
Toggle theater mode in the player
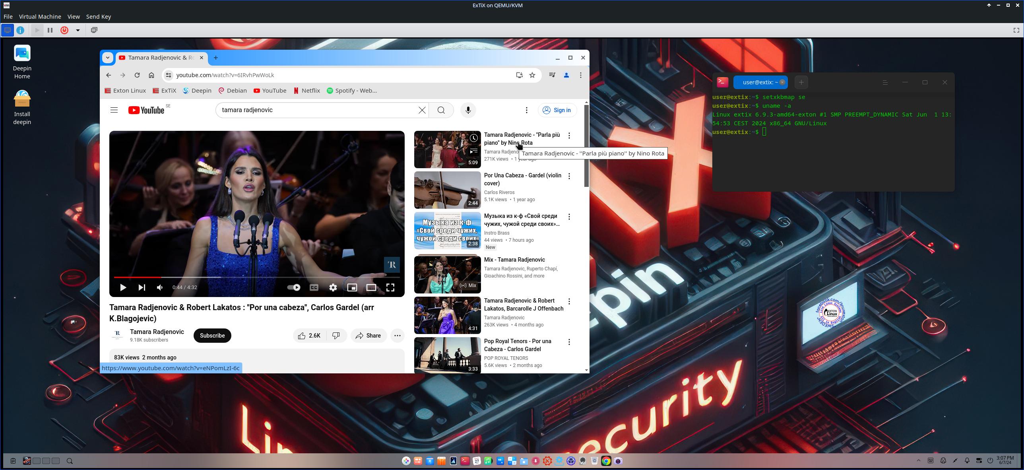tap(371, 287)
